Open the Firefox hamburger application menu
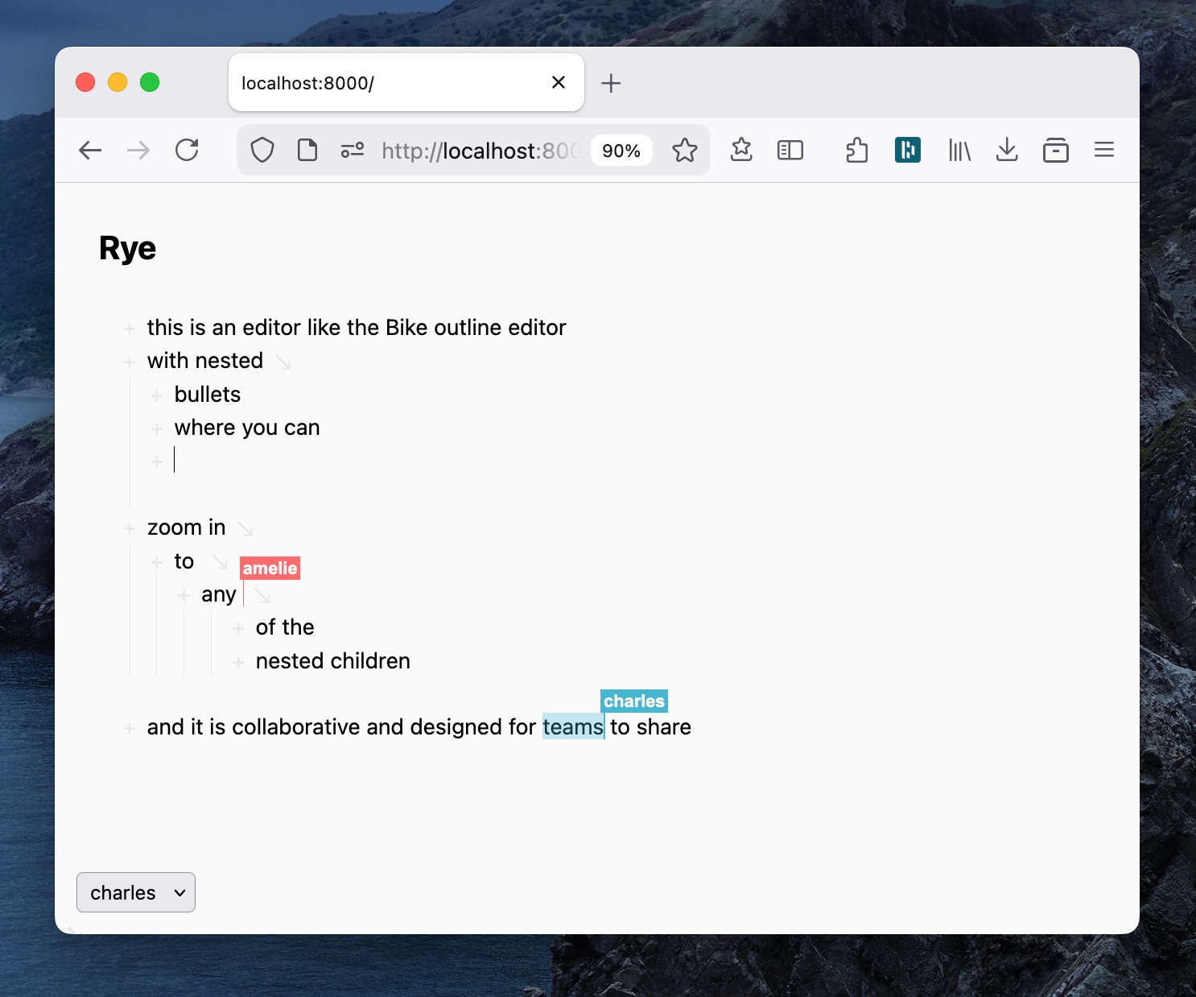Image resolution: width=1196 pixels, height=997 pixels. 1103,151
